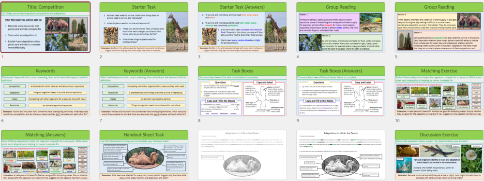
Task: Choose the 'Keywords' slide without answers
Action: point(45,91)
